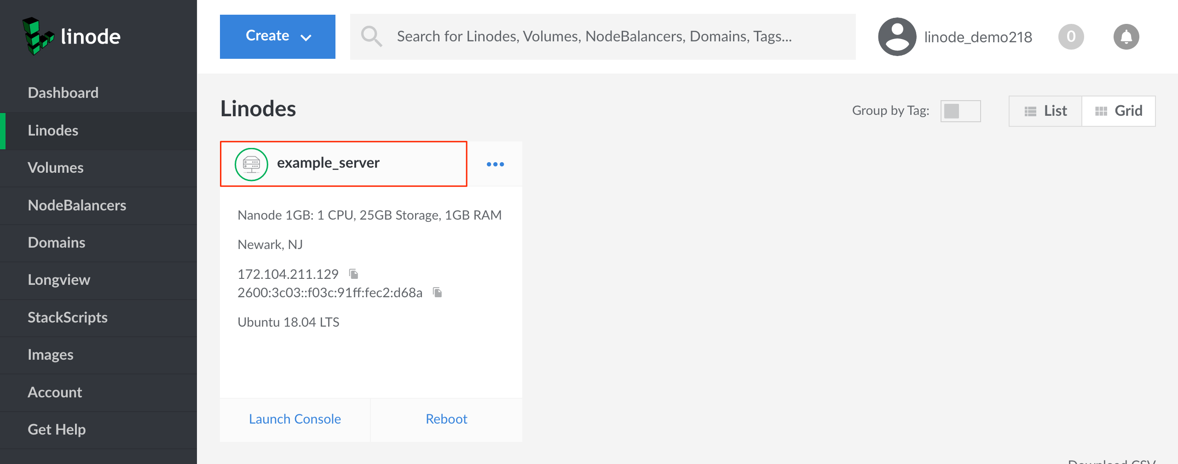This screenshot has width=1178, height=464.
Task: Switch to List view
Action: pyautogui.click(x=1045, y=111)
